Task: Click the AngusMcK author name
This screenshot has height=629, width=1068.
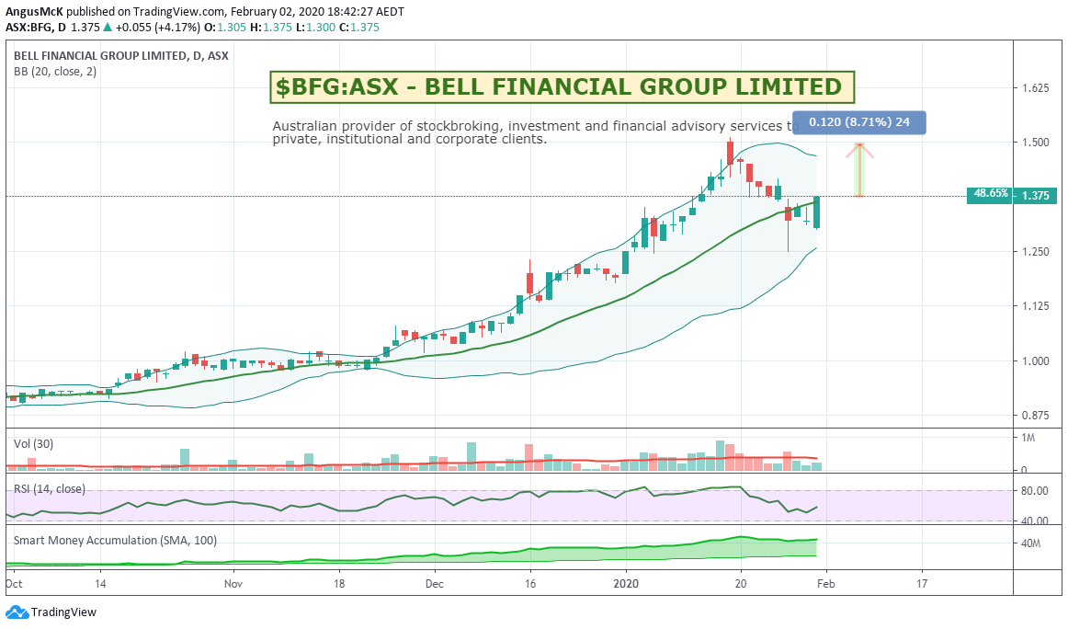Action: [x=34, y=12]
